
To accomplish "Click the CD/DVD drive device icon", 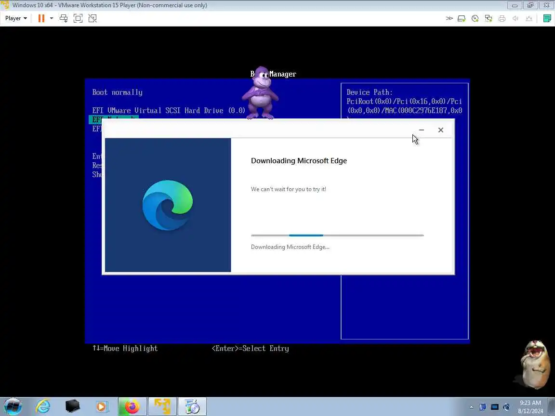I will click(x=475, y=18).
